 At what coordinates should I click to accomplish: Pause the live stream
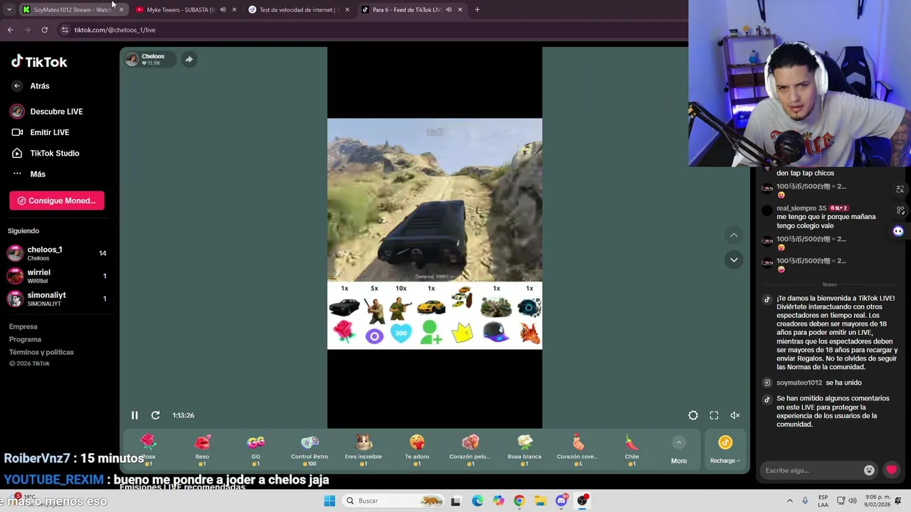135,415
